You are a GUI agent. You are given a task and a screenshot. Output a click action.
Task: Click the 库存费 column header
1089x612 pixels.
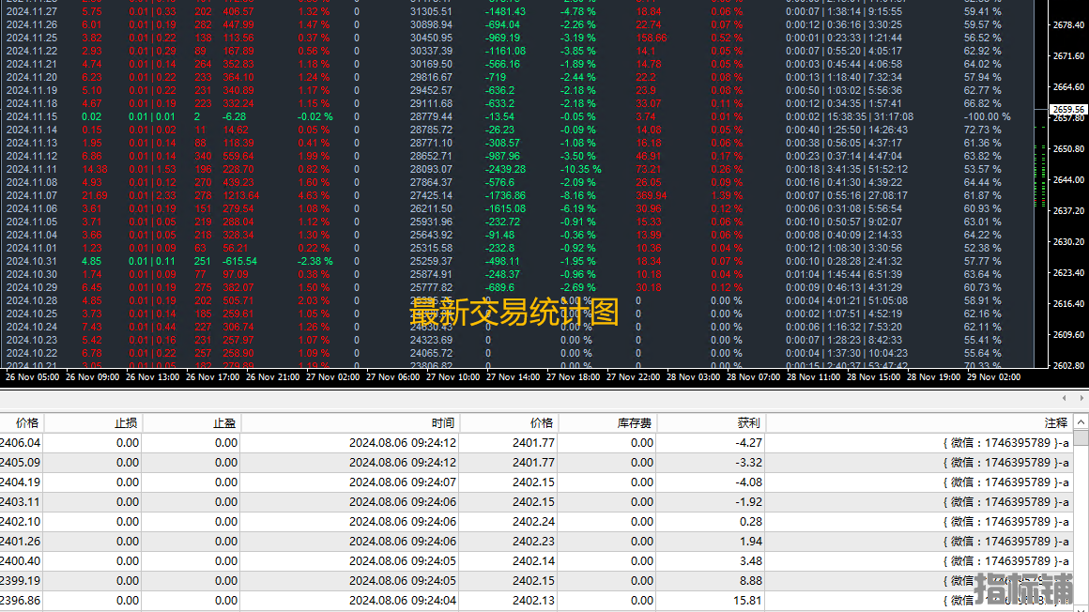click(635, 423)
